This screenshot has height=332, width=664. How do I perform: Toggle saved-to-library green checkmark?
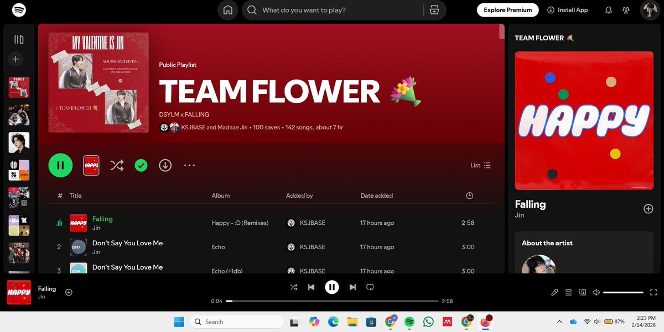pos(141,165)
